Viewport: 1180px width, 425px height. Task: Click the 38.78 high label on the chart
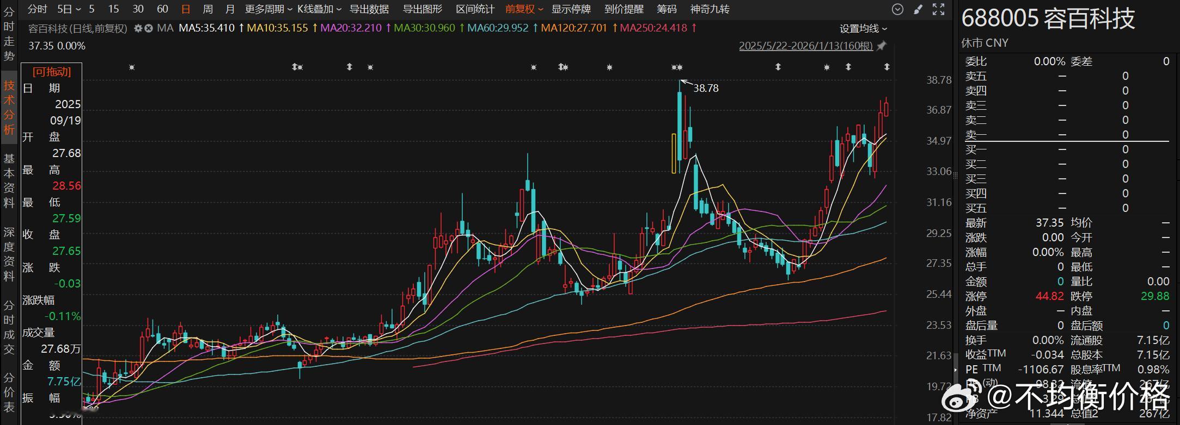coord(706,88)
